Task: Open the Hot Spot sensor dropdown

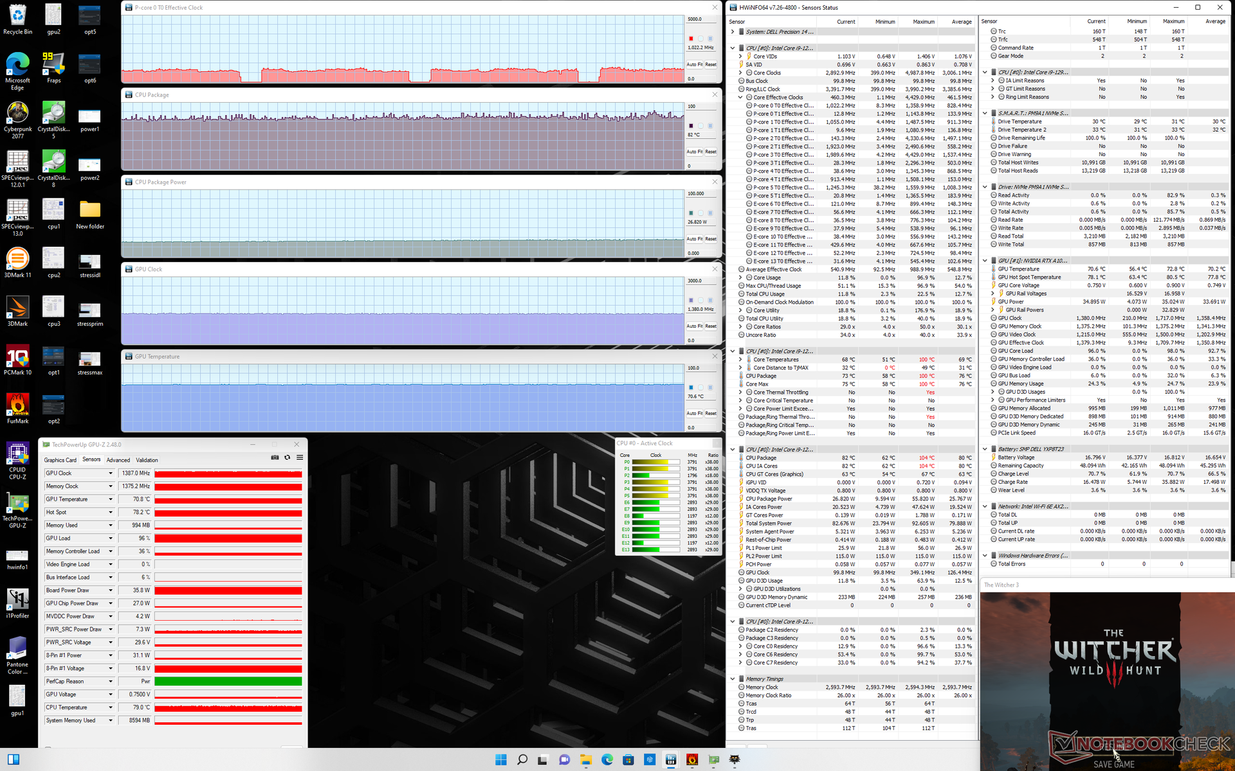Action: point(111,513)
